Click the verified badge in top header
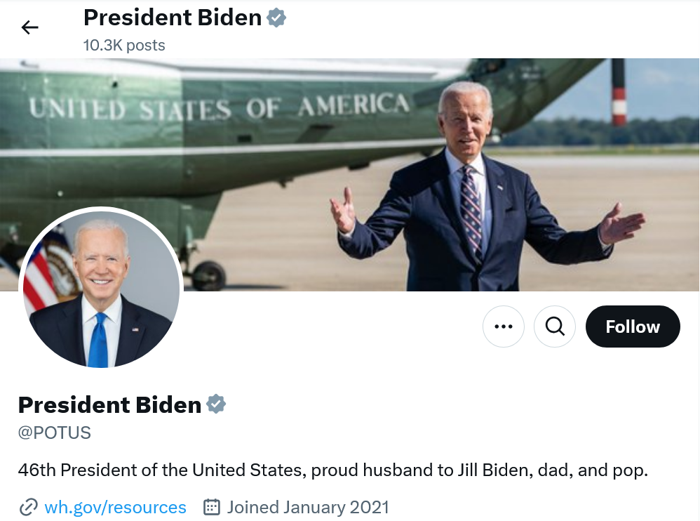The height and width of the screenshot is (521, 700). (x=276, y=18)
